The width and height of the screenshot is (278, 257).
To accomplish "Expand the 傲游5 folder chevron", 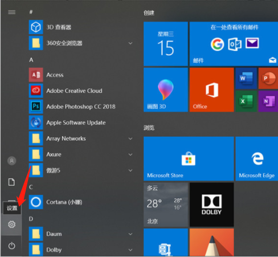I will [130, 170].
